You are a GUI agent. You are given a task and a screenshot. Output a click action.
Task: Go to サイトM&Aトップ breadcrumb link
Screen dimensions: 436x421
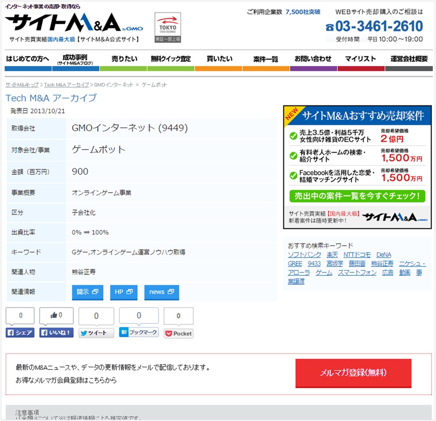click(22, 85)
